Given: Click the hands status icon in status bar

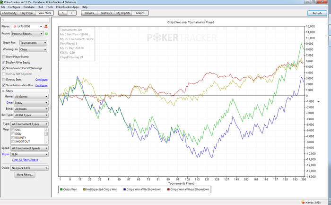Looking at the screenshot, I should 303,202.
